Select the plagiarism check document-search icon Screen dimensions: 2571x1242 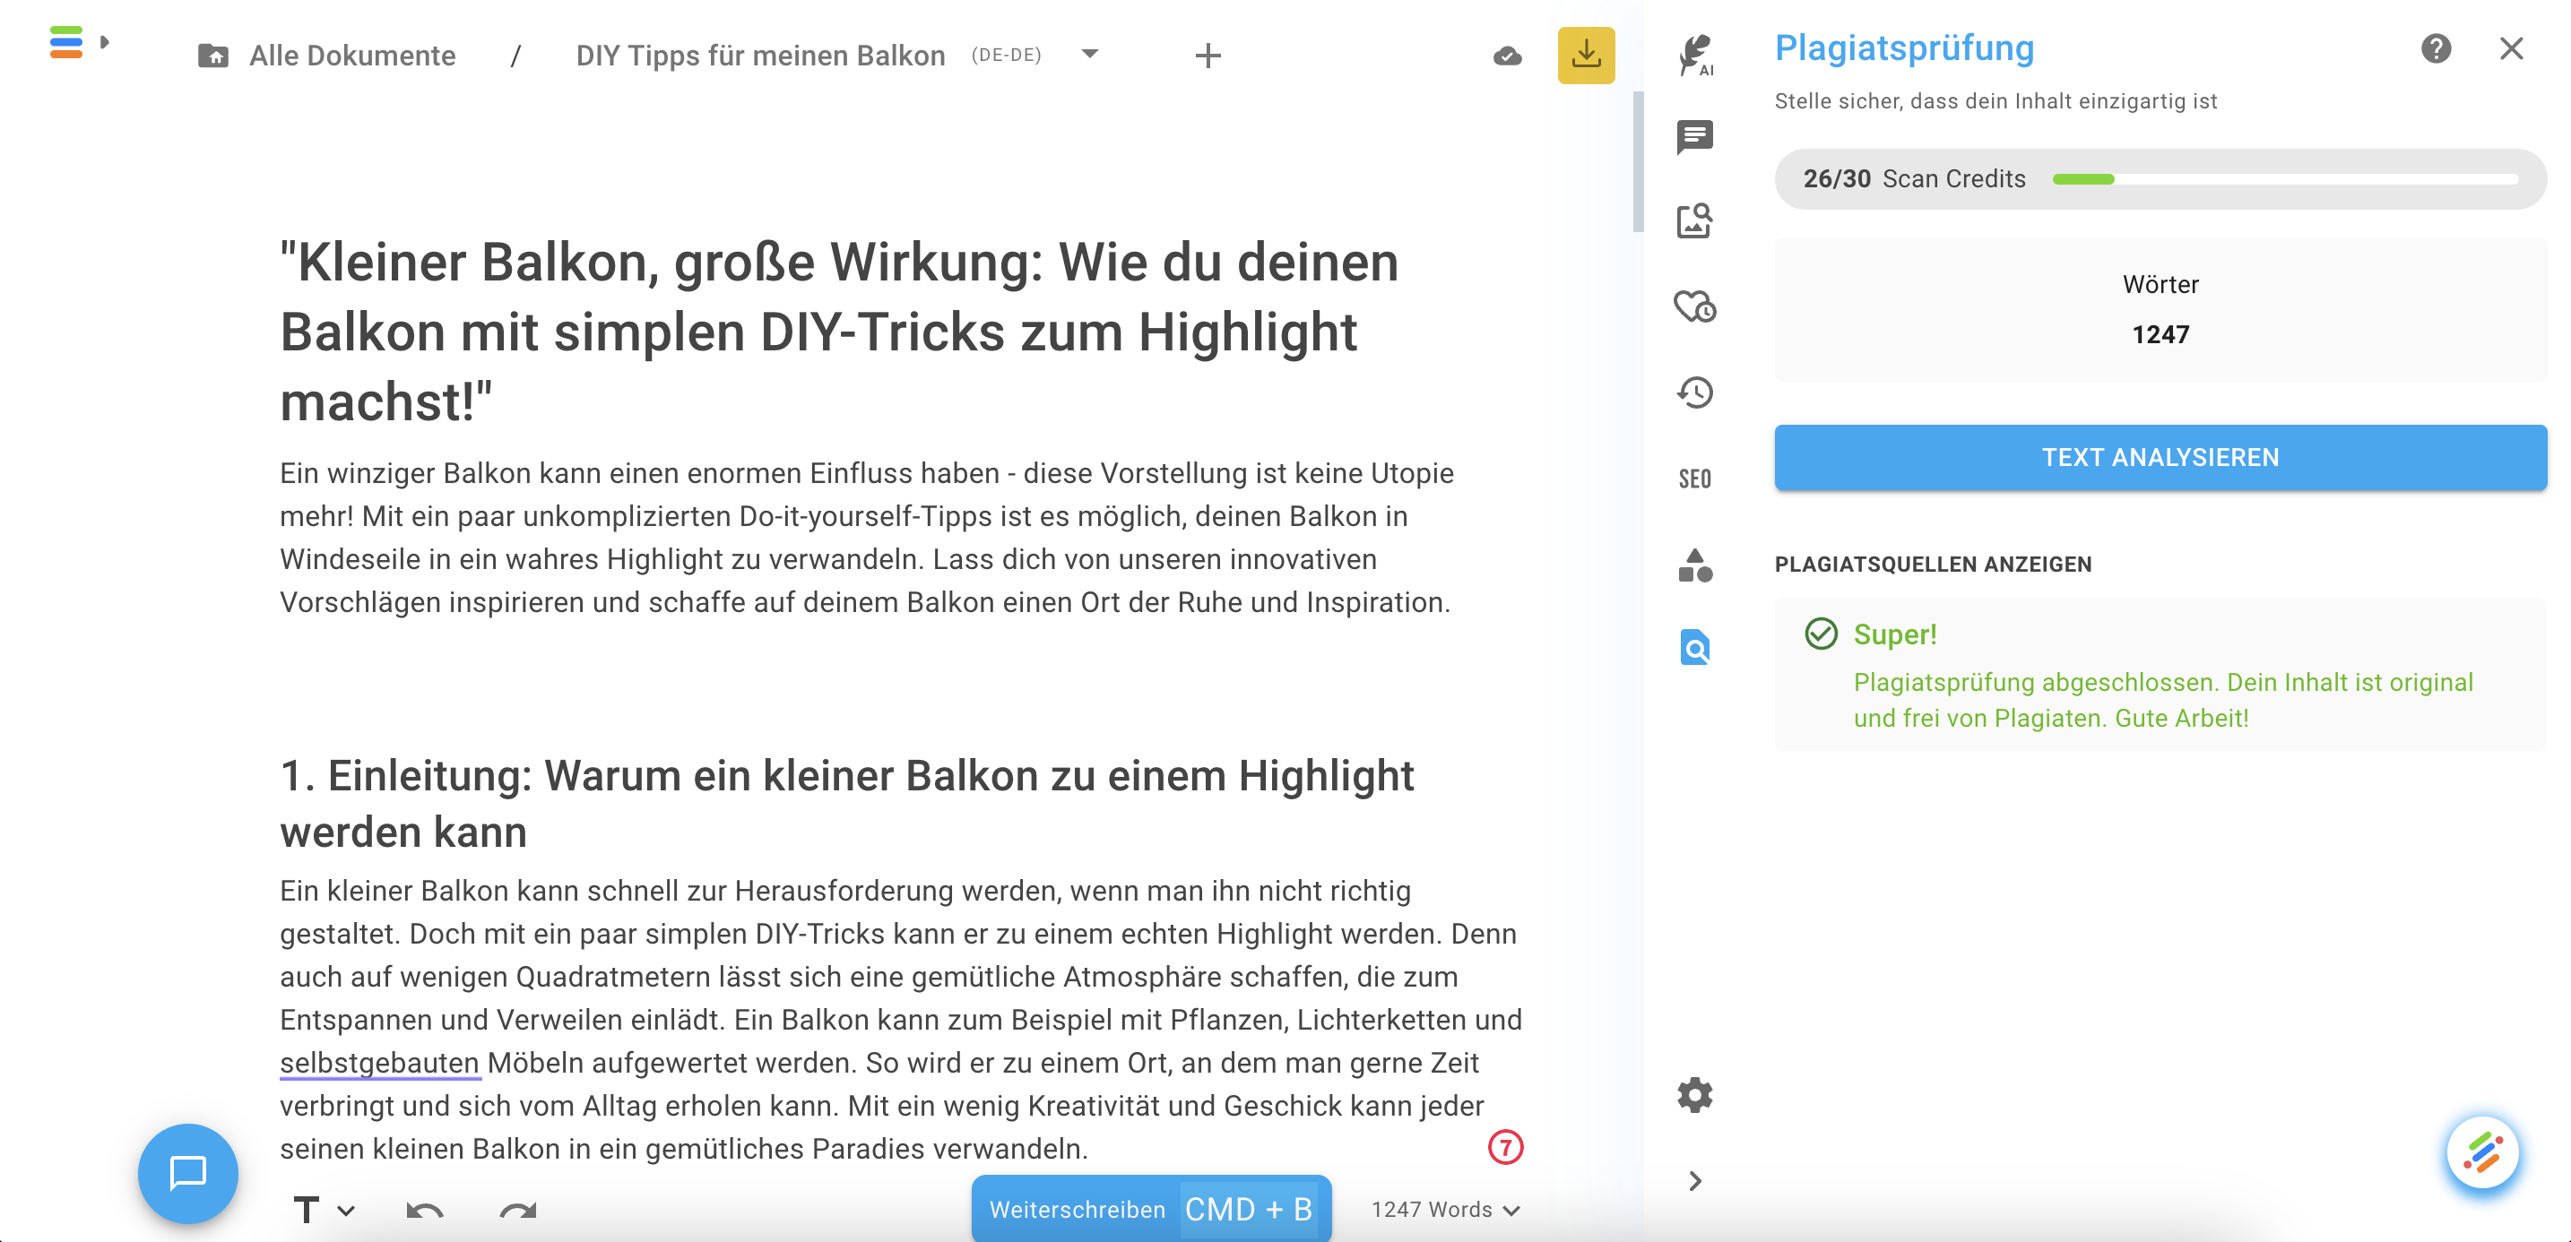[1694, 649]
